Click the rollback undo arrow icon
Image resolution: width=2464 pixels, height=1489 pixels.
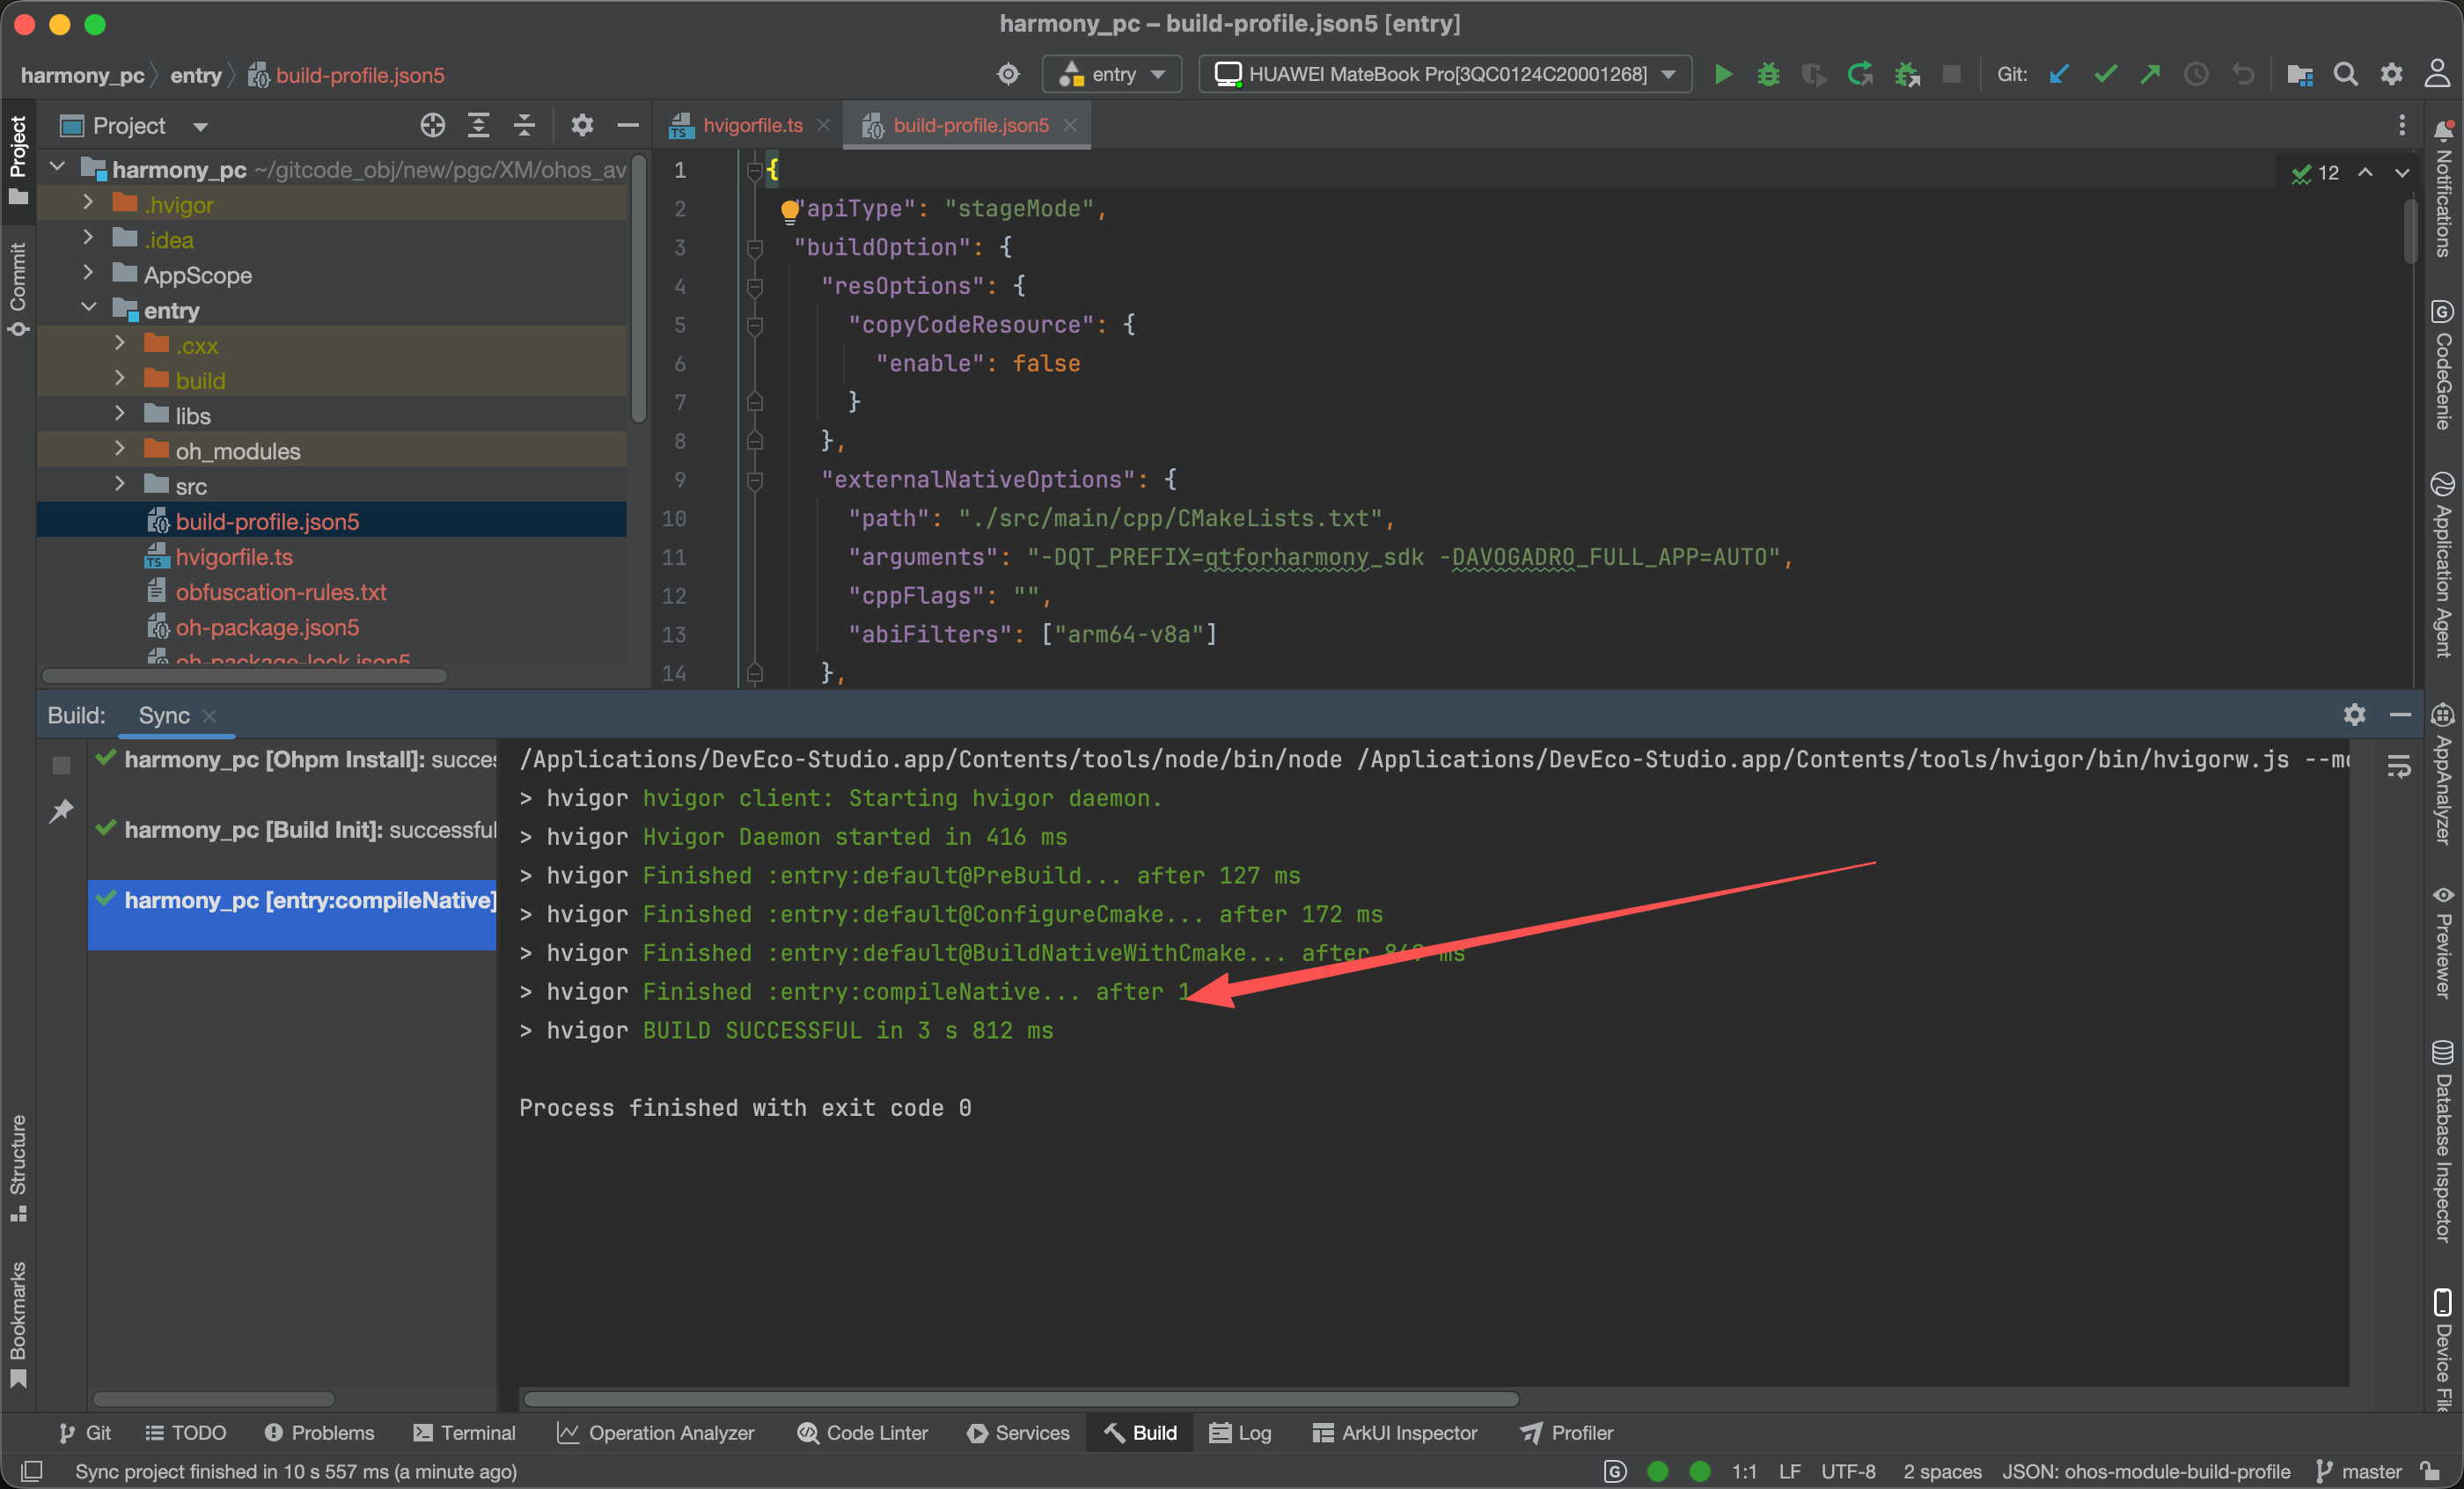coord(2243,74)
